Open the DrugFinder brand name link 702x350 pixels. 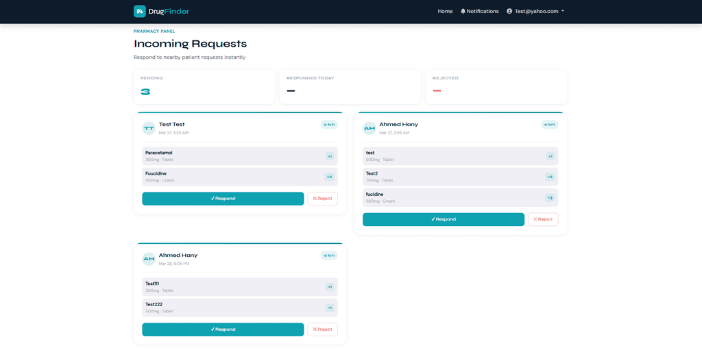click(169, 11)
